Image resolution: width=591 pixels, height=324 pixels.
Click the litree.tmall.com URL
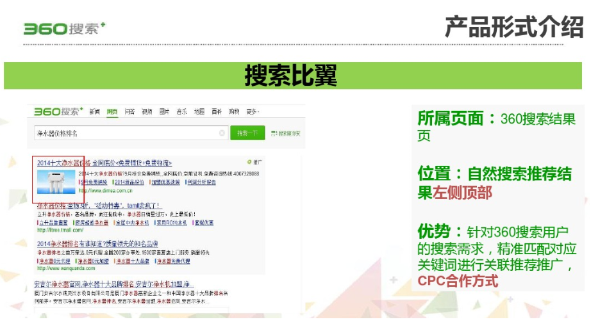pos(60,230)
